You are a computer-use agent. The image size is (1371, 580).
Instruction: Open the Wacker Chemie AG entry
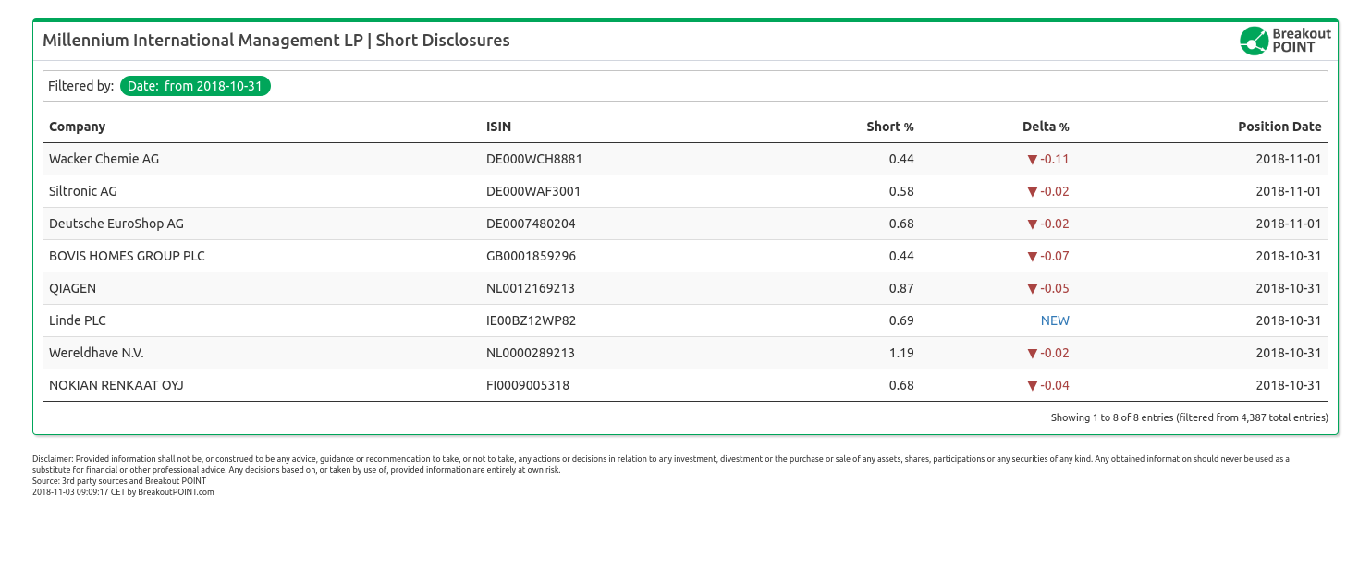coord(104,159)
